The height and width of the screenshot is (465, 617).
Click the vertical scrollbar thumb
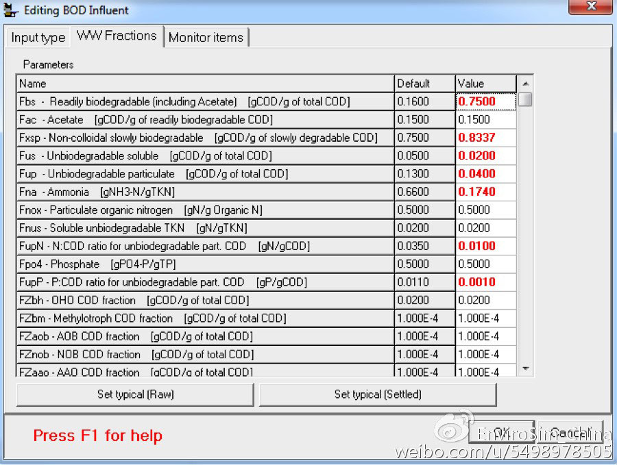(x=525, y=100)
